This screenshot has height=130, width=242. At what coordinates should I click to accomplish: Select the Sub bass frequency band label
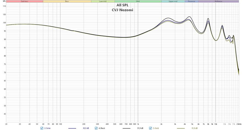coord(25,1)
